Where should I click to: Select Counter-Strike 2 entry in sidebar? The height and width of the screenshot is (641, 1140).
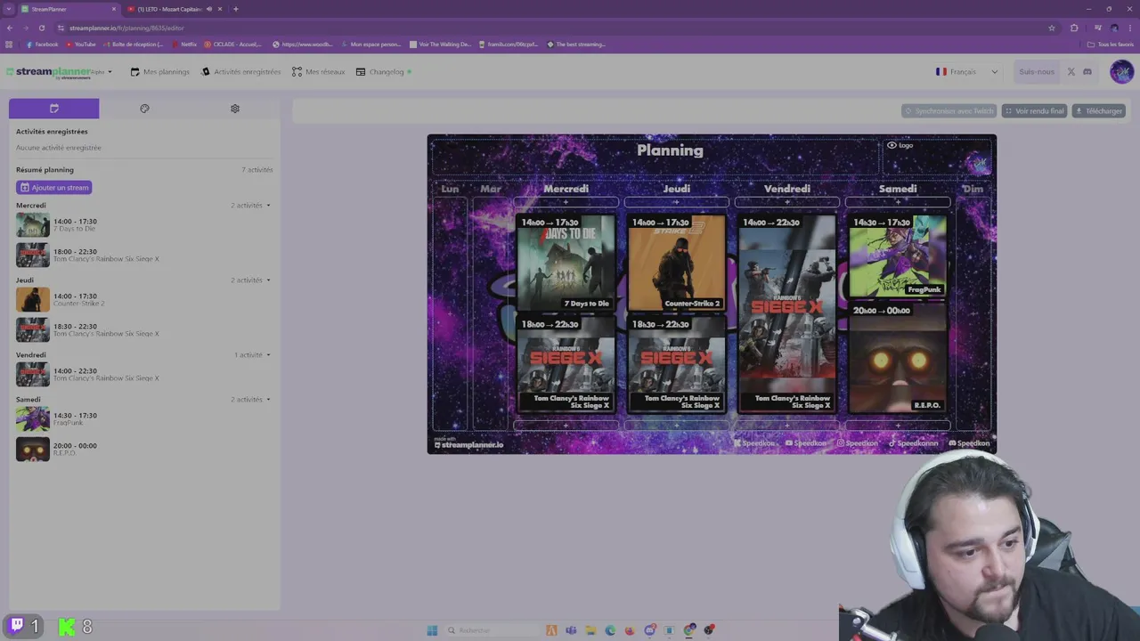(x=142, y=300)
